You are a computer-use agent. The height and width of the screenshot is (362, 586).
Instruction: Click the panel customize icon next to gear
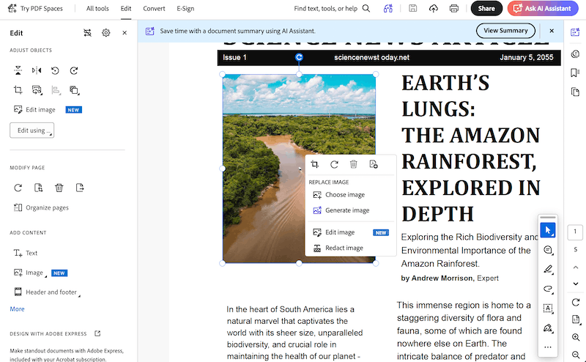[x=87, y=33]
